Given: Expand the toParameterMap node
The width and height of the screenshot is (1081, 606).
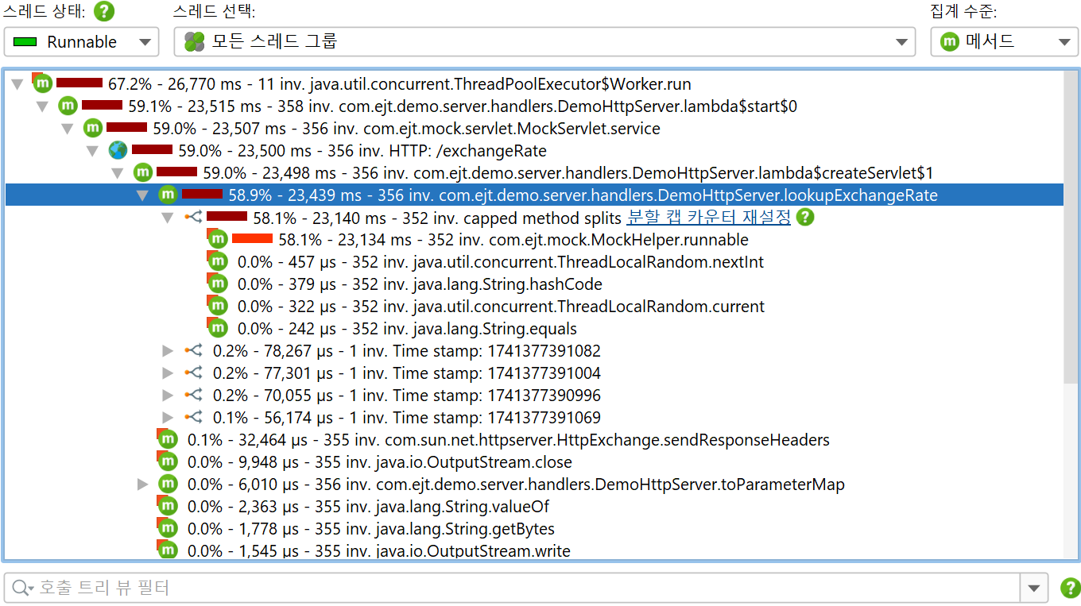Looking at the screenshot, I should coord(143,484).
